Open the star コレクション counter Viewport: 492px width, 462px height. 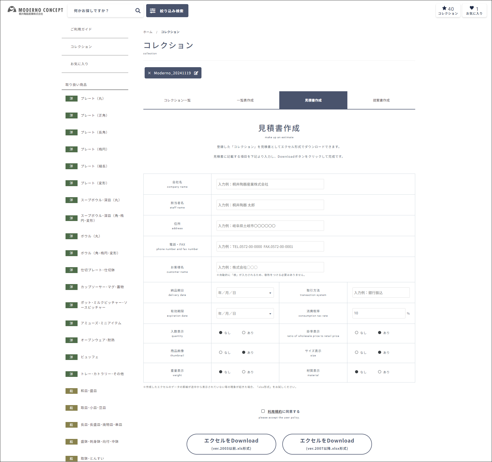click(x=448, y=11)
